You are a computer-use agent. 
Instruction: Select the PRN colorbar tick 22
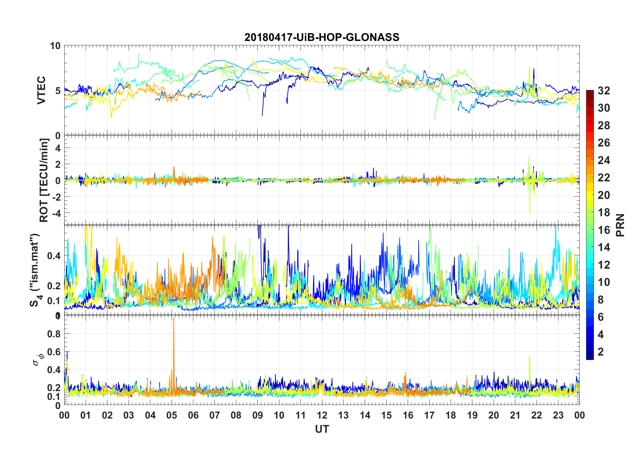[604, 177]
